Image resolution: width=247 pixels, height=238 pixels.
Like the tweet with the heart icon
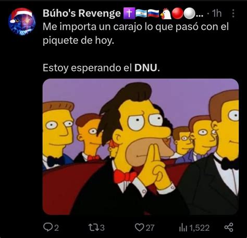click(x=139, y=227)
